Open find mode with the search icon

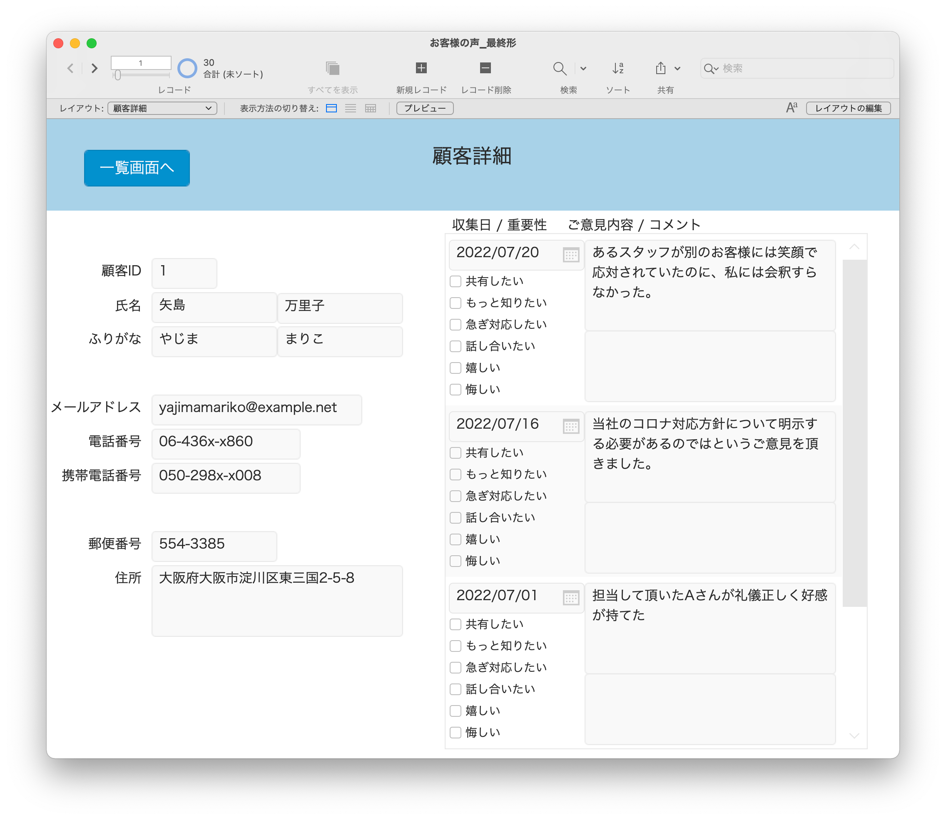click(x=560, y=69)
